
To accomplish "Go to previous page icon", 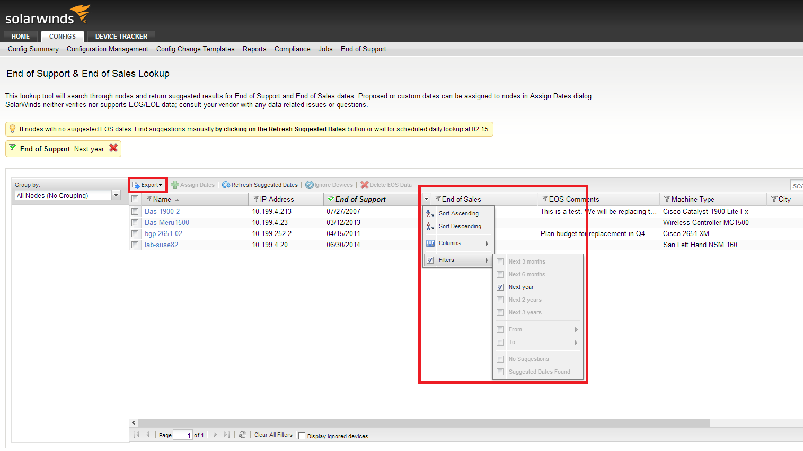I will (148, 435).
